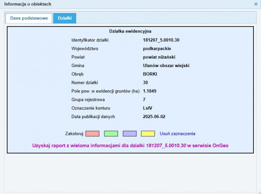Choose the green Zakoloruj color swatch
The image size is (261, 194).
click(111, 134)
